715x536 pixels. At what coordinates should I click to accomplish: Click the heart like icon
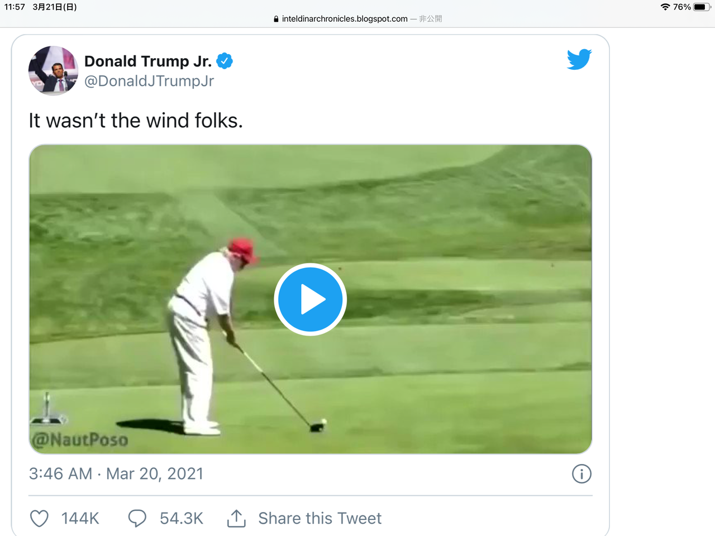[39, 519]
